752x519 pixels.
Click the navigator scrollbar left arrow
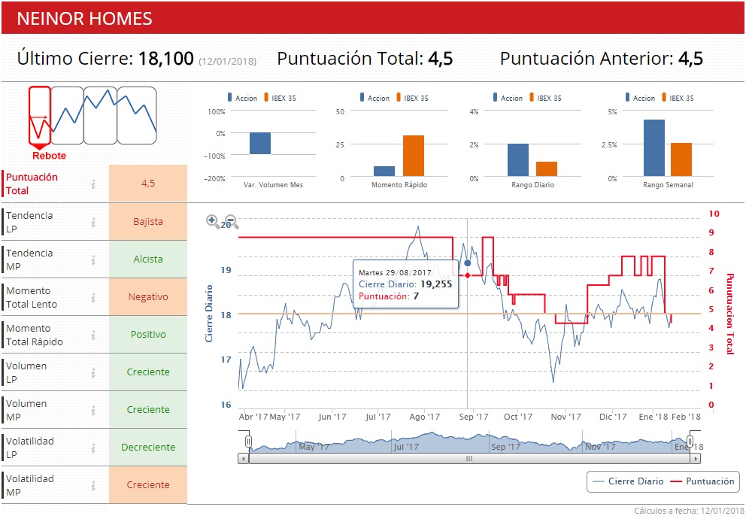point(244,459)
